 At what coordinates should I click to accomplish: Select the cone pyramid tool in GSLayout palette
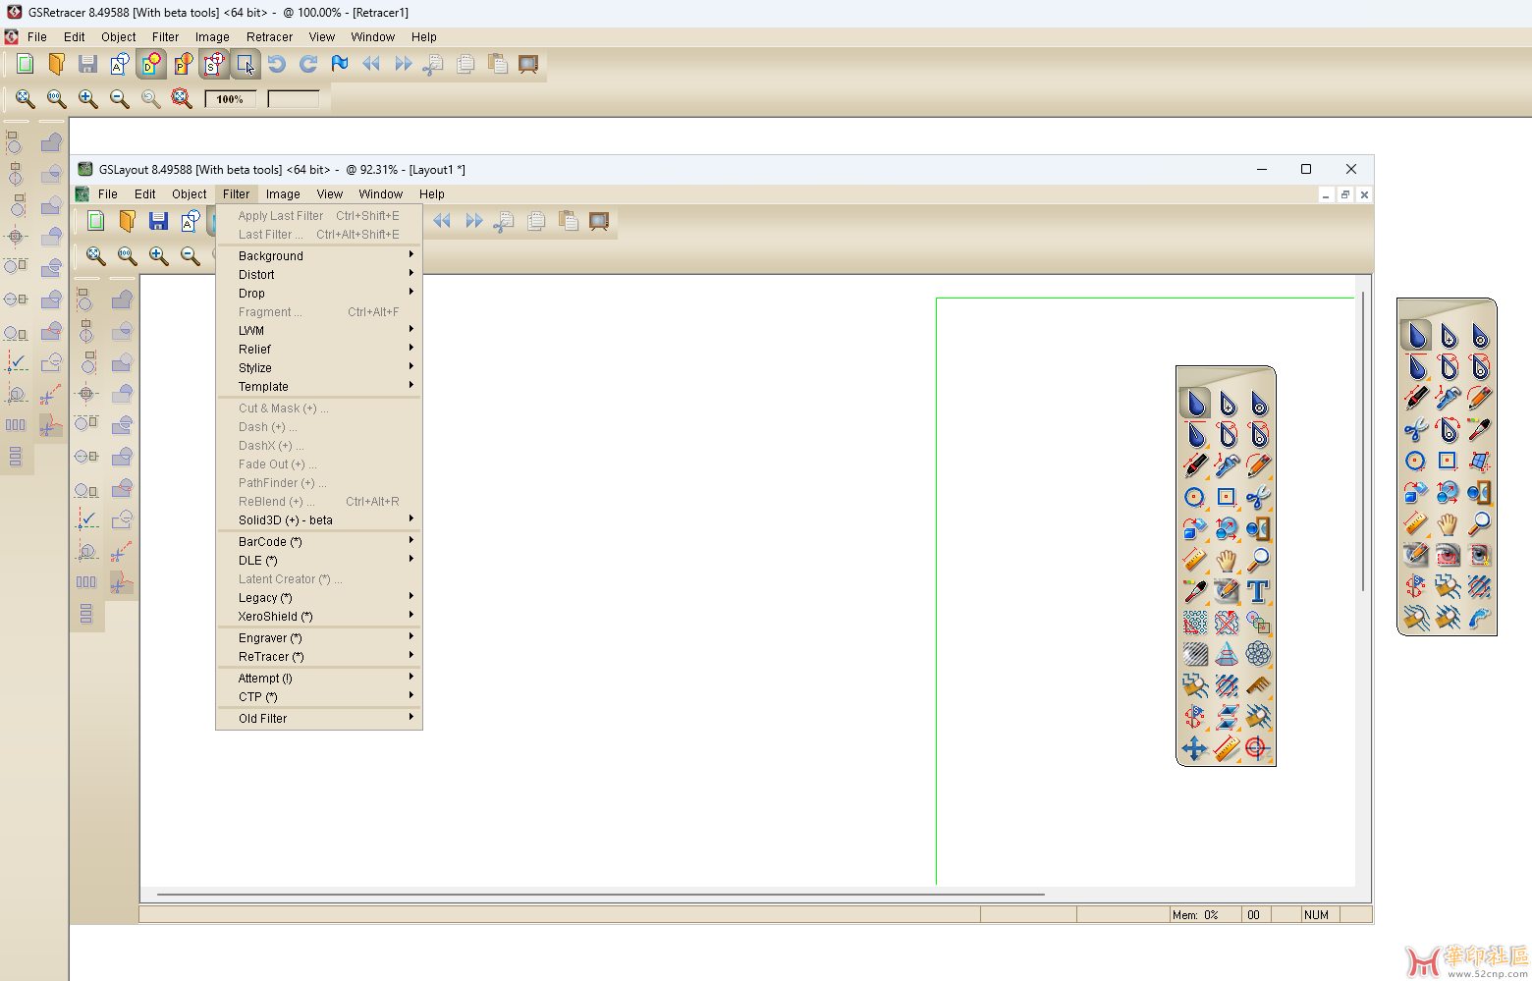point(1227,653)
